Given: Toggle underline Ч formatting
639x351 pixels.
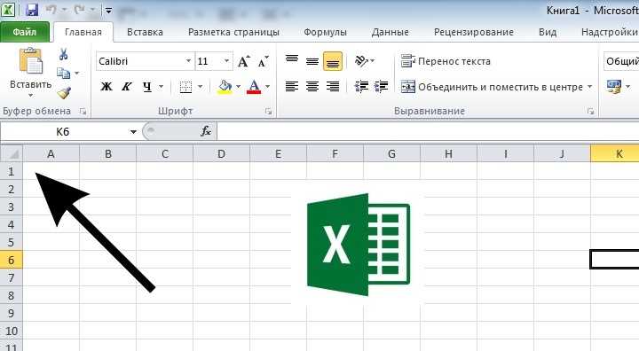Looking at the screenshot, I should [x=147, y=86].
